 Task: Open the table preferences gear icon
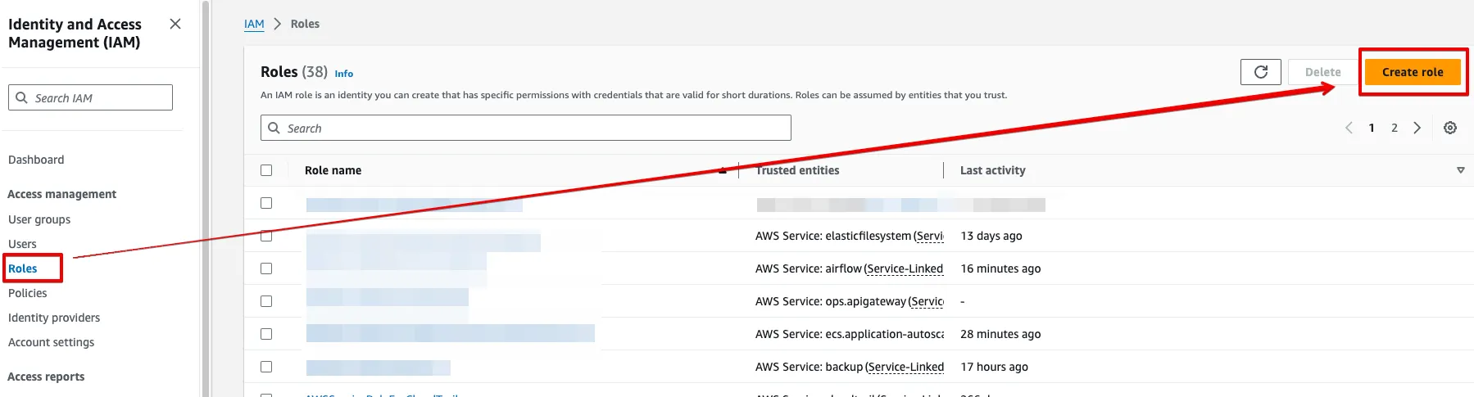click(1450, 128)
